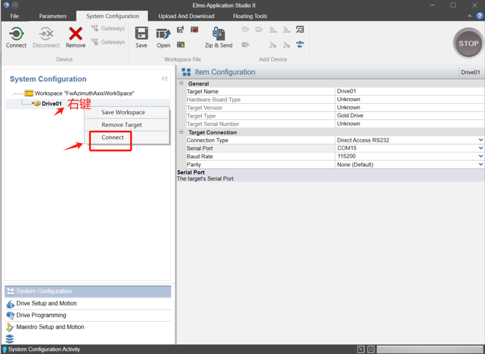Collapse the Target Connection property group
The image size is (485, 354).
pyautogui.click(x=181, y=132)
